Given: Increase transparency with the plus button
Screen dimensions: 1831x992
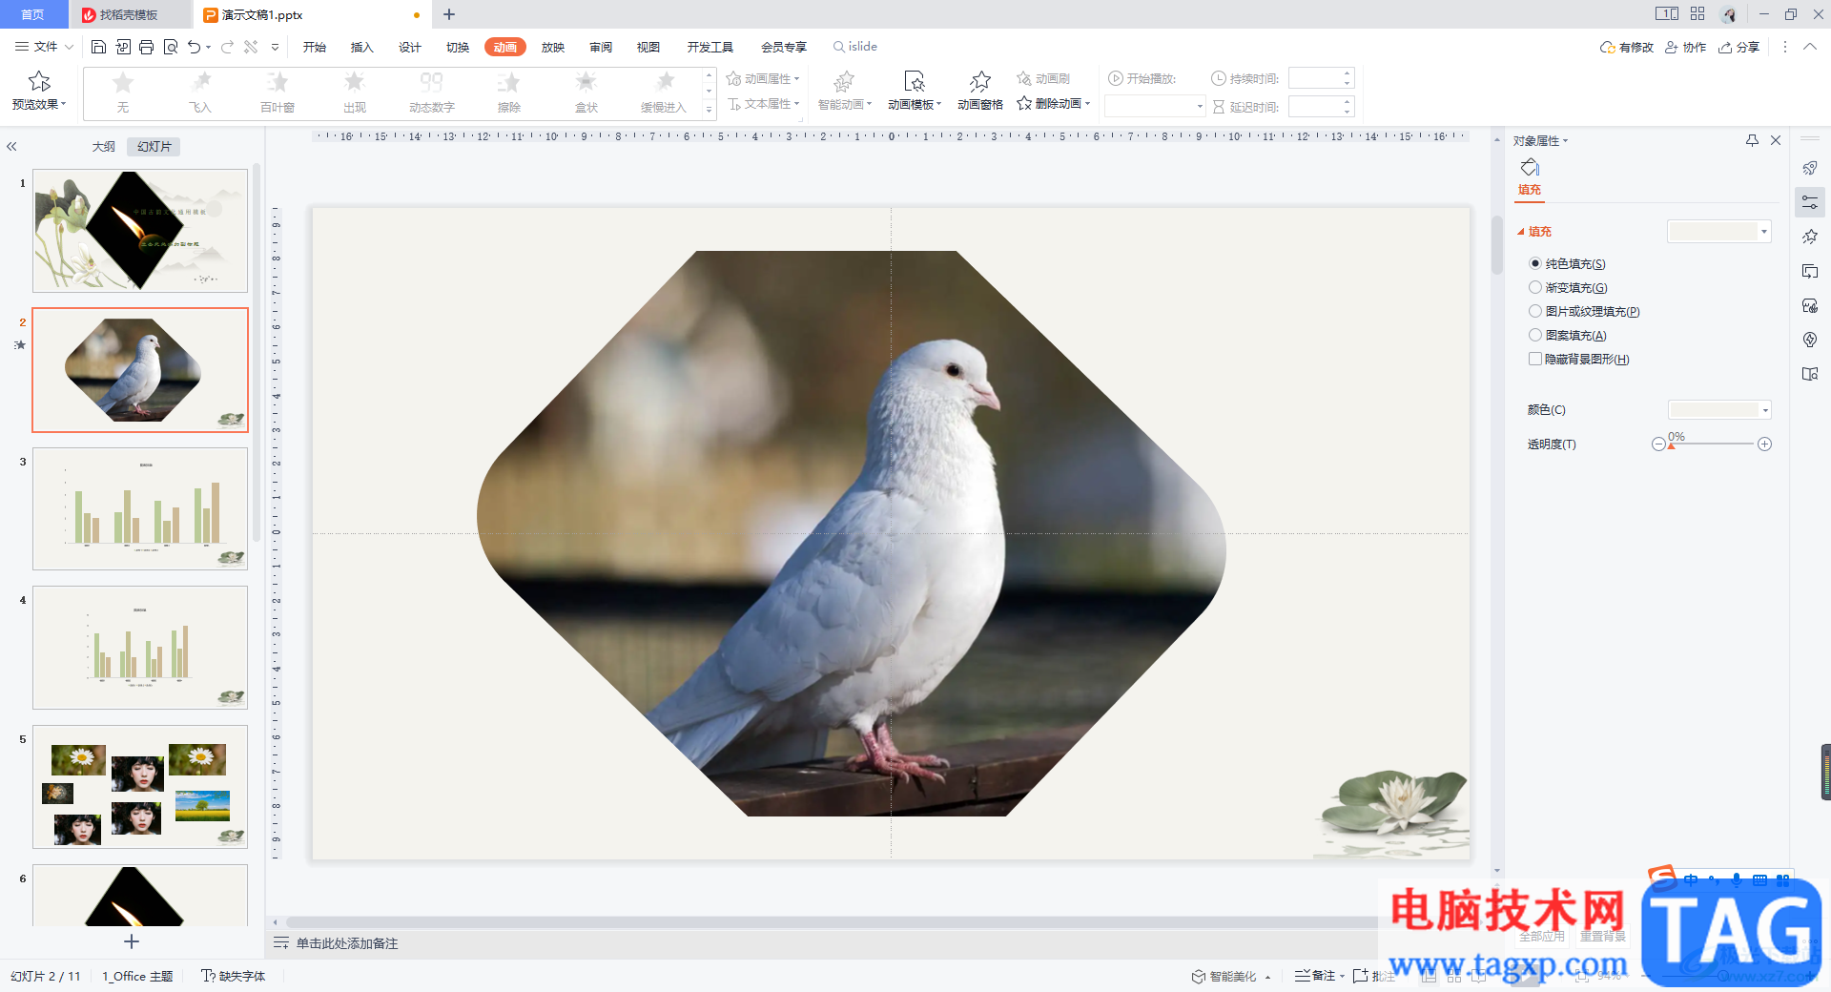Looking at the screenshot, I should pyautogui.click(x=1765, y=444).
